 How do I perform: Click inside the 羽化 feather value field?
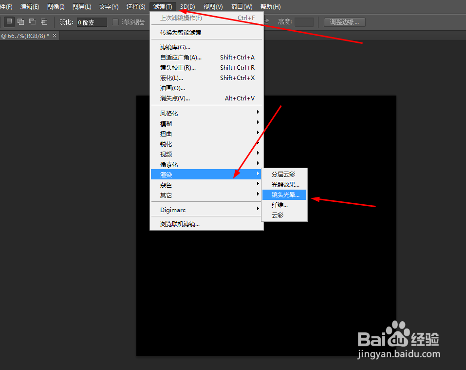pos(91,21)
